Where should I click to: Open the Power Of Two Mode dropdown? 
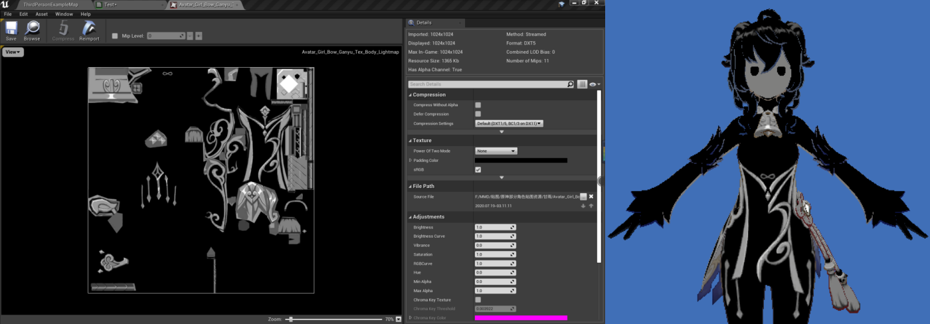tap(496, 151)
